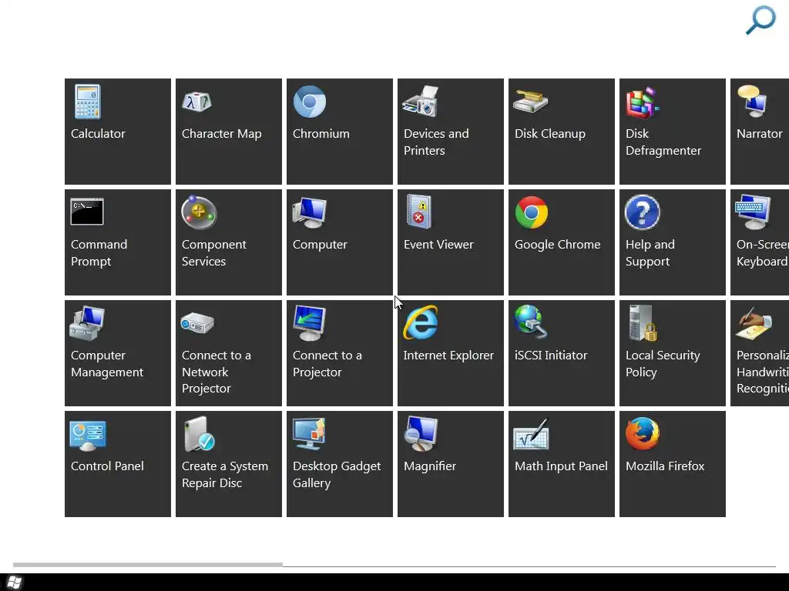Click Create a System Repair Disc icon
Image resolution: width=789 pixels, height=591 pixels.
[200, 434]
